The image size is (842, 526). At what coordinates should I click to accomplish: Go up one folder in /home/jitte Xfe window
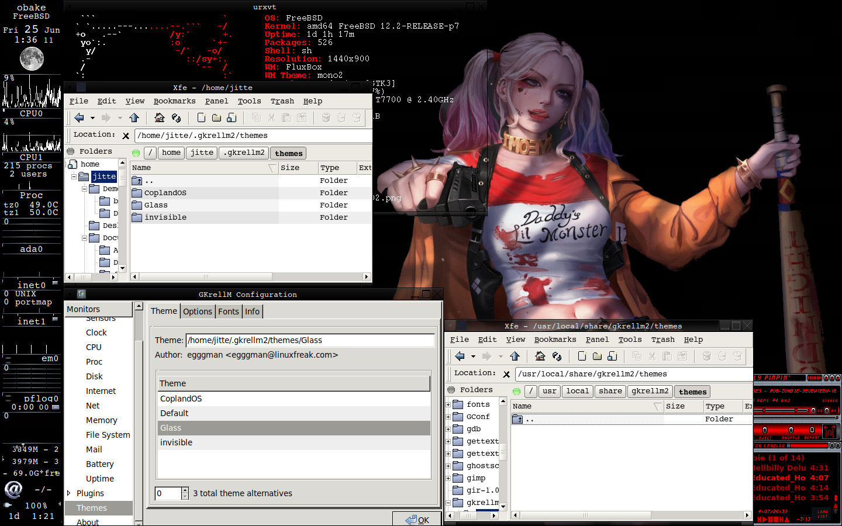tap(134, 118)
